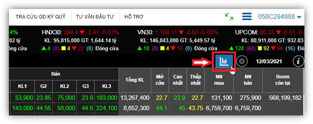Open the hamburger menu icon
This screenshot has width=313, height=124.
pyautogui.click(x=247, y=17)
